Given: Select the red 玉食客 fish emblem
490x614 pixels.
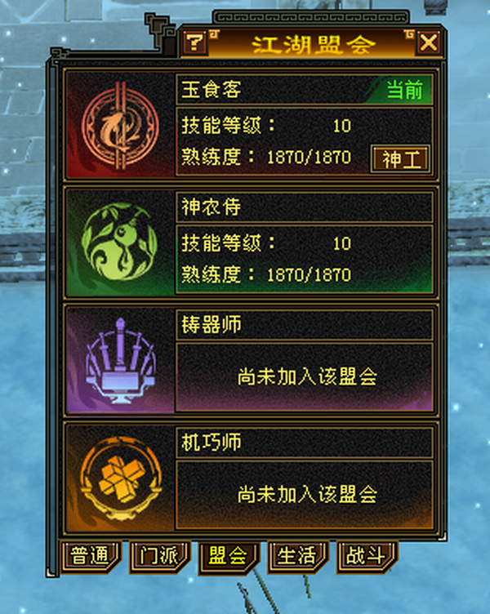Looking at the screenshot, I should pyautogui.click(x=120, y=126).
